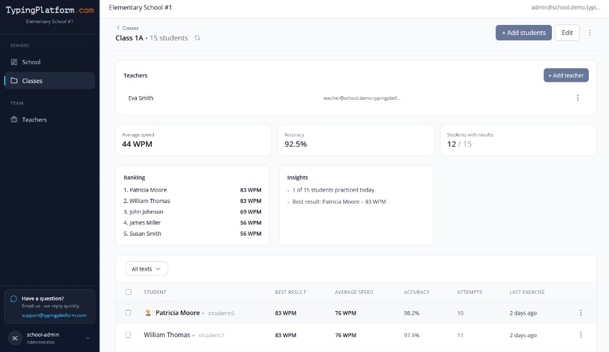Image resolution: width=609 pixels, height=352 pixels.
Task: Click the 44 WPM average speed value
Action: [137, 144]
